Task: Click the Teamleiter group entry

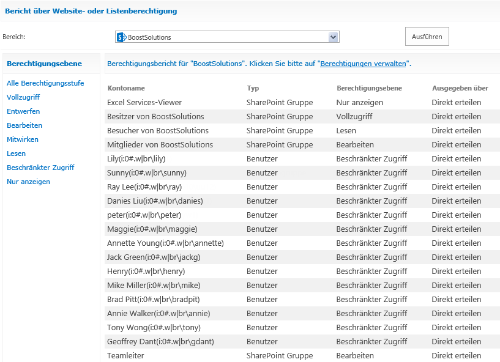Action: pos(125,355)
